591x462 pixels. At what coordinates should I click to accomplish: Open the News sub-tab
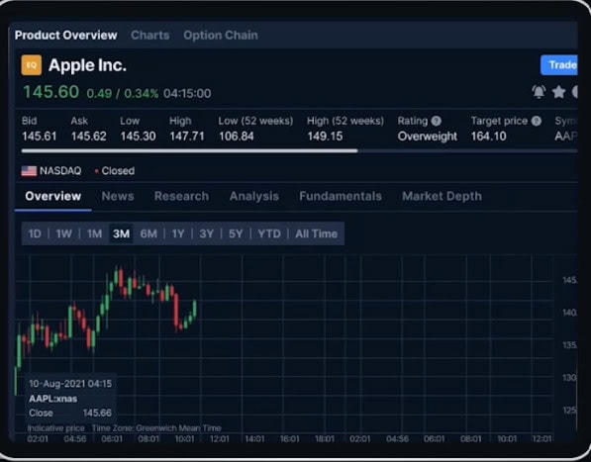pyautogui.click(x=118, y=196)
